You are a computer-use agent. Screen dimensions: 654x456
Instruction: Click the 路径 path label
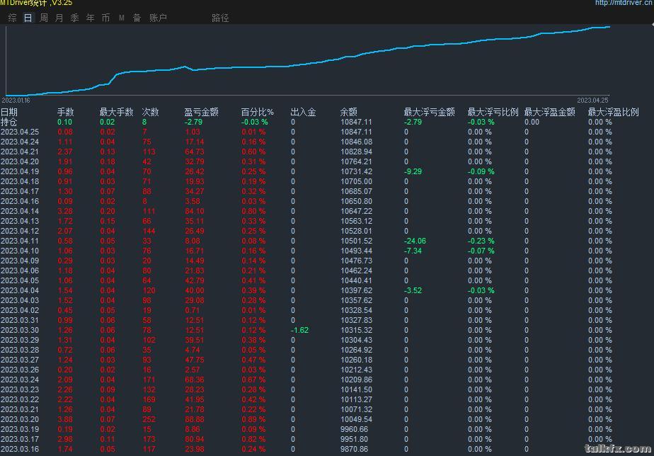click(x=220, y=18)
